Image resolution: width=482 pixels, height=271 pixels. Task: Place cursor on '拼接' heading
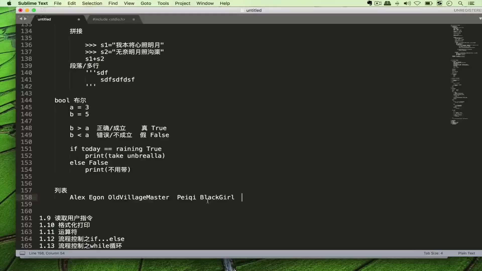[76, 31]
